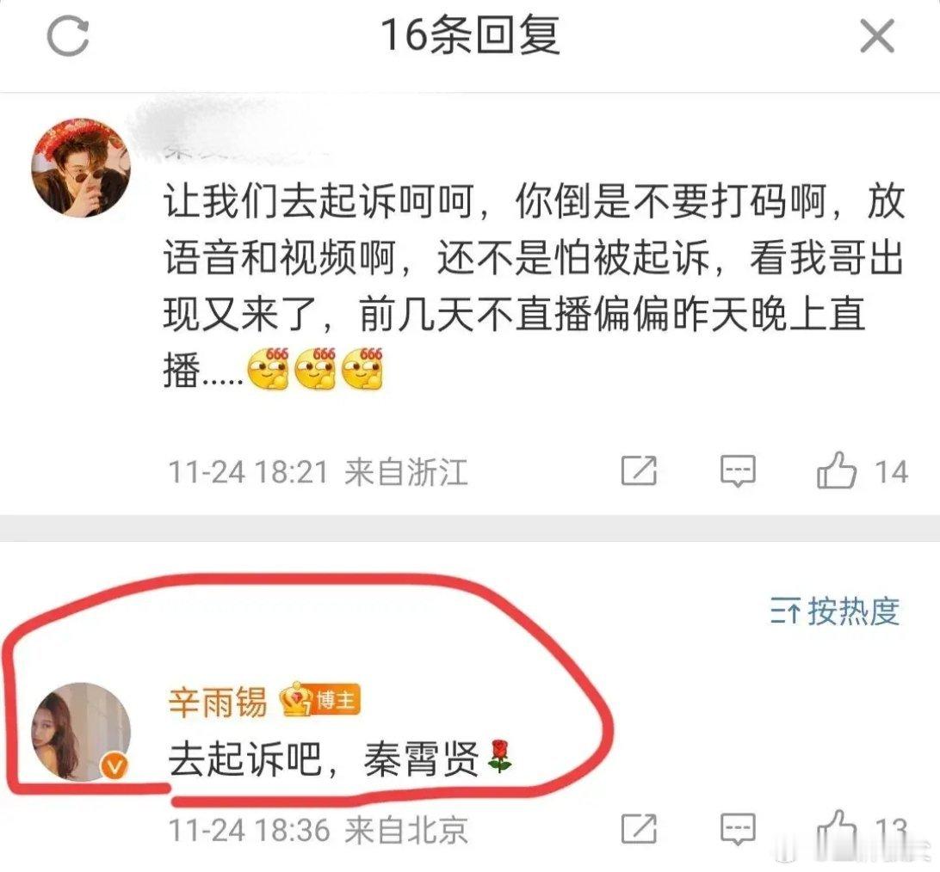Share the first comment from 浙江
Image resolution: width=940 pixels, height=872 pixels.
click(639, 470)
